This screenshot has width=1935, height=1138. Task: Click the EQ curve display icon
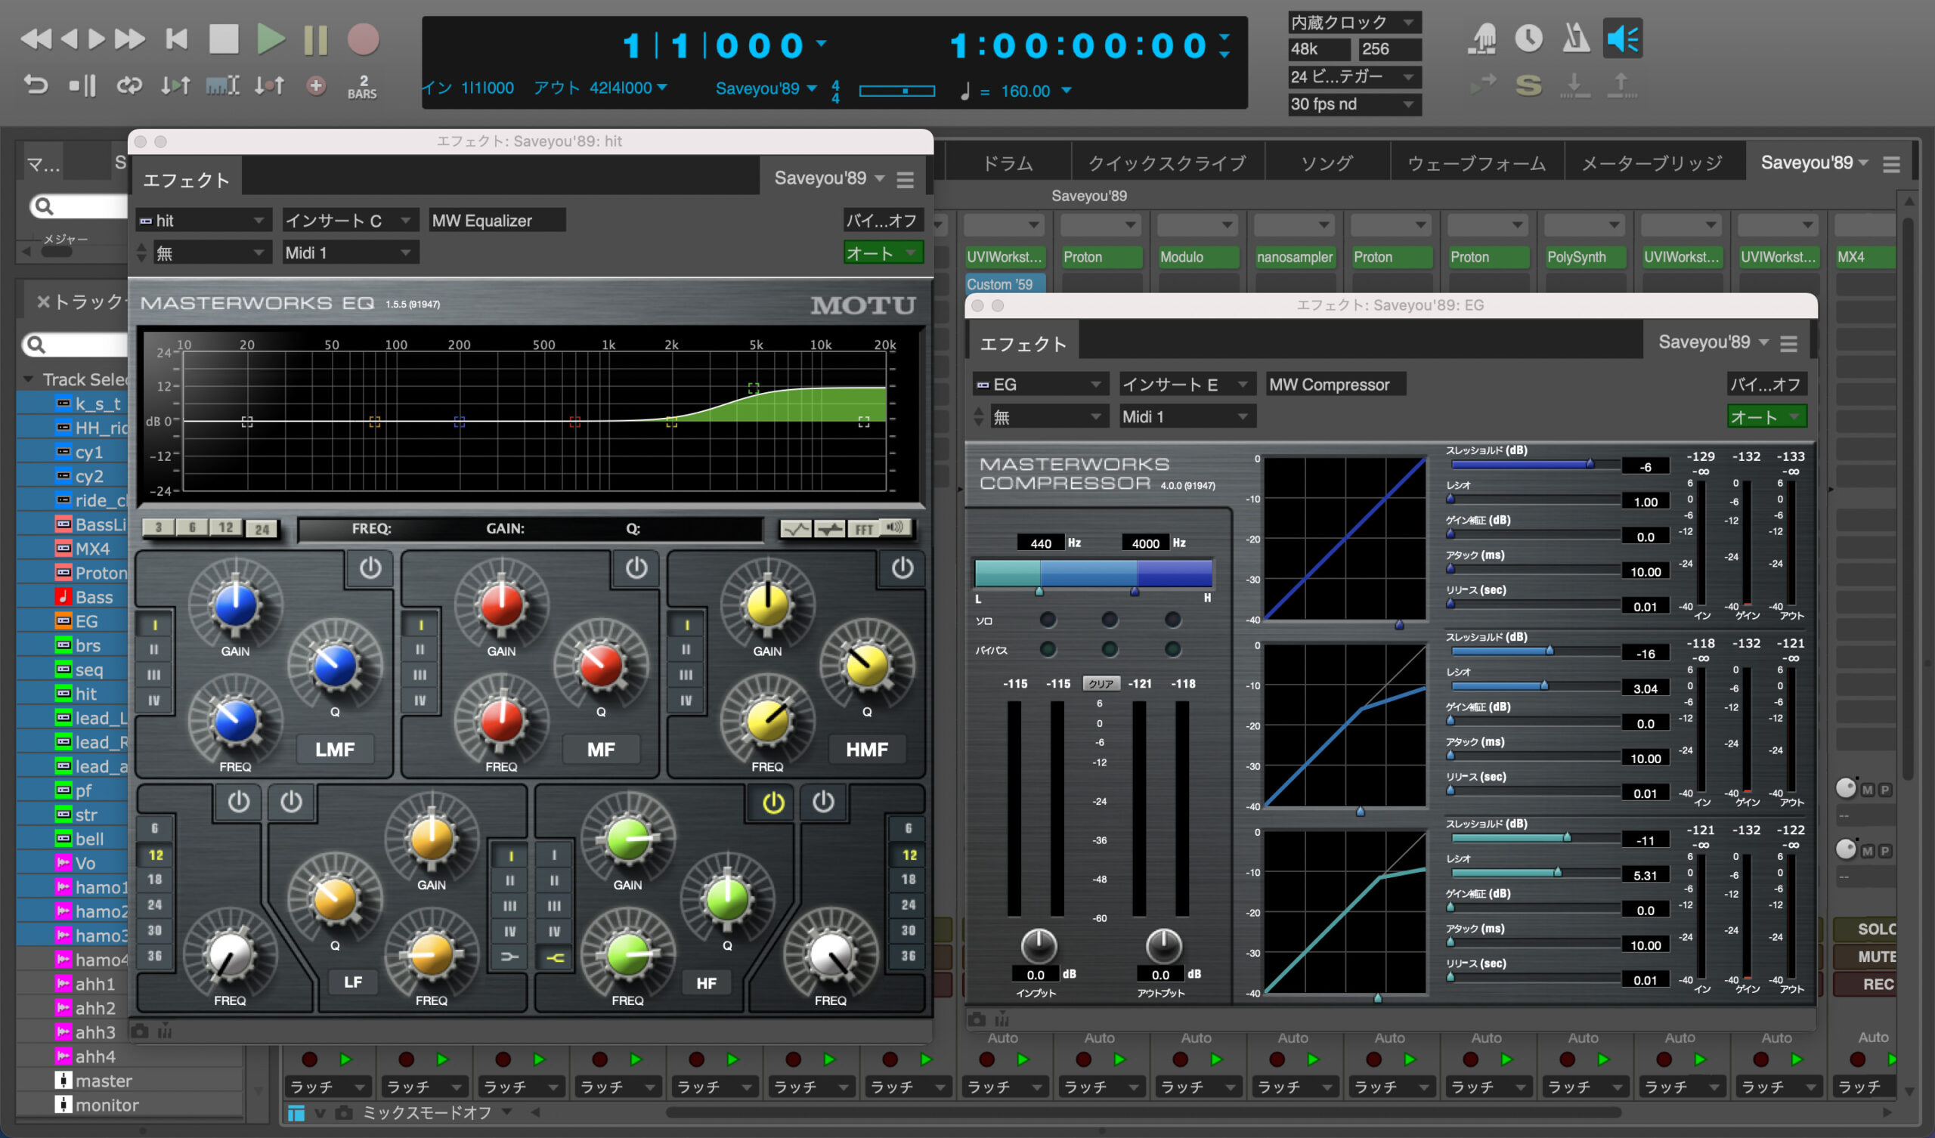coord(796,528)
